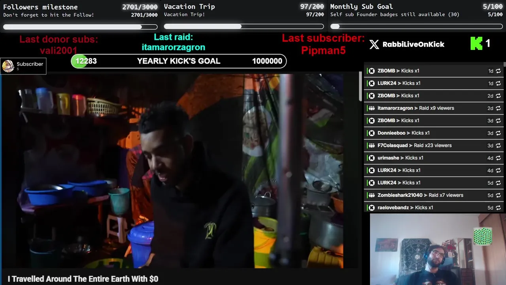Screen dimensions: 506x285
Task: Click the Kick icon beside ZBOMB 1d
Action: click(372, 71)
